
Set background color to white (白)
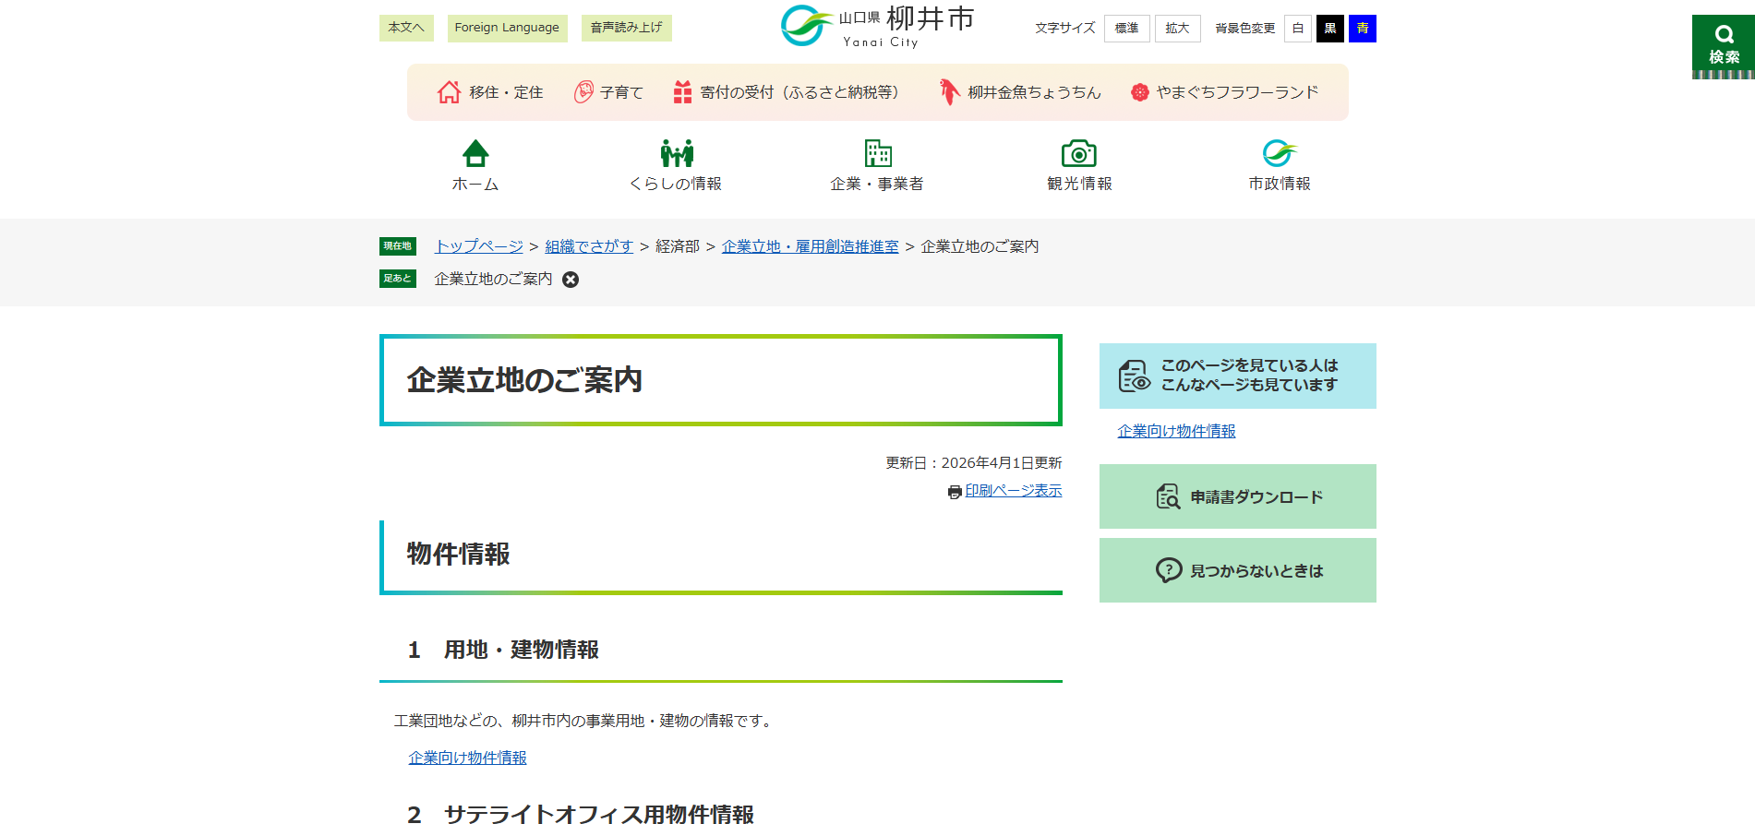pos(1298,29)
